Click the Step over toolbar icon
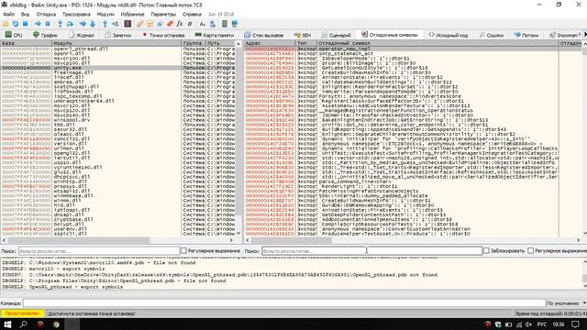The height and width of the screenshot is (330, 587). [x=70, y=24]
